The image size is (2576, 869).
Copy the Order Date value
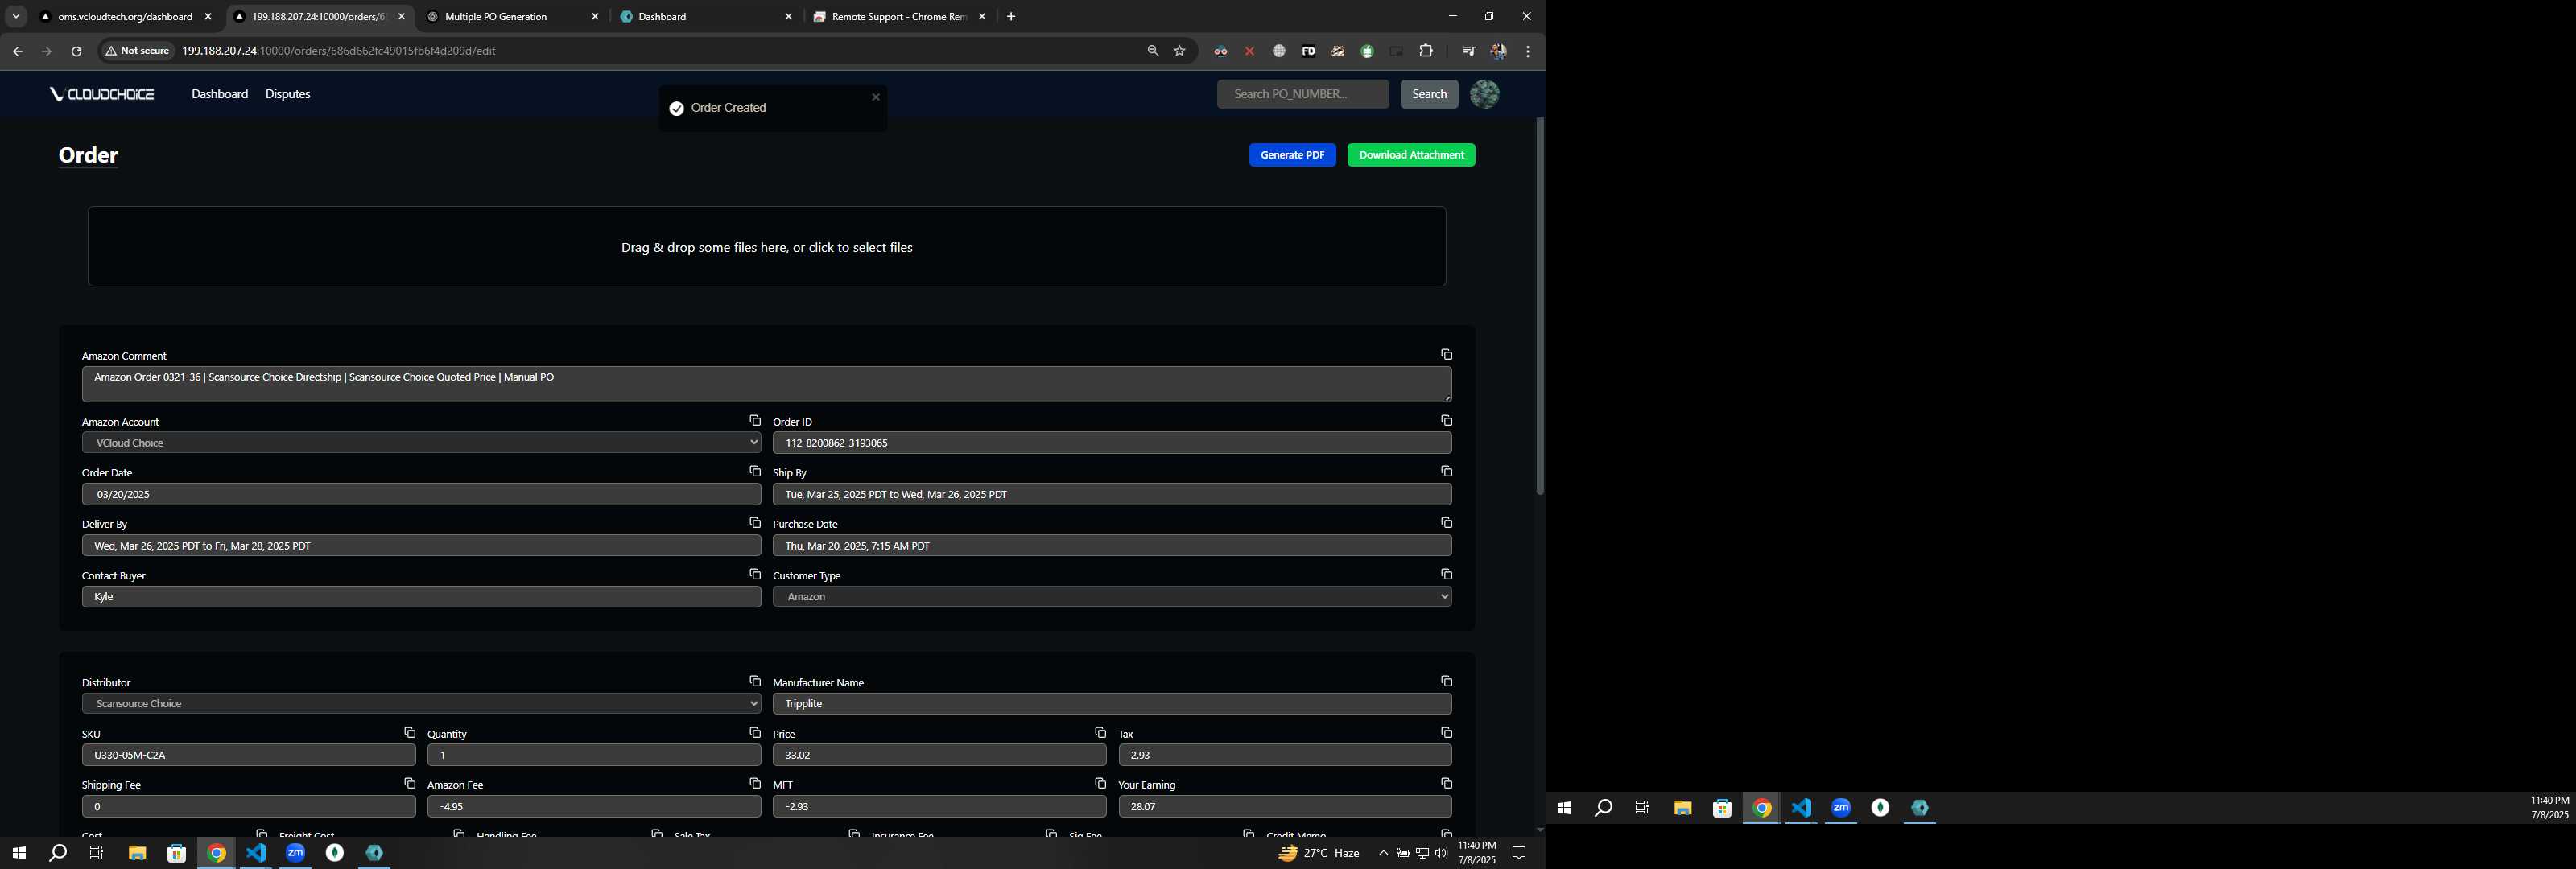(755, 471)
